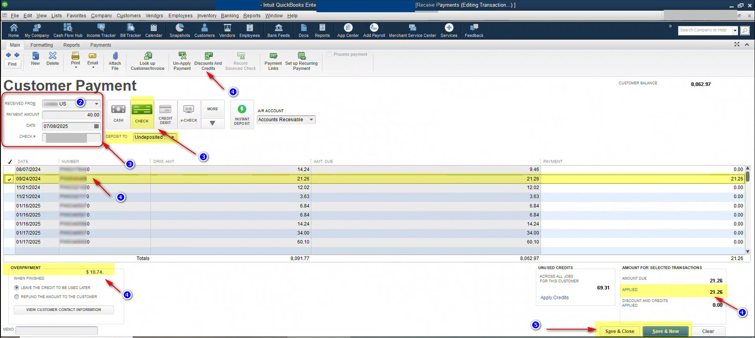Open the Employees center icon

pyautogui.click(x=250, y=31)
